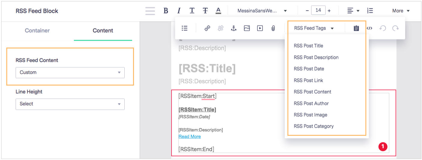Choose RSS Post Category tag
Screen dimensions: 422x160
314,126
